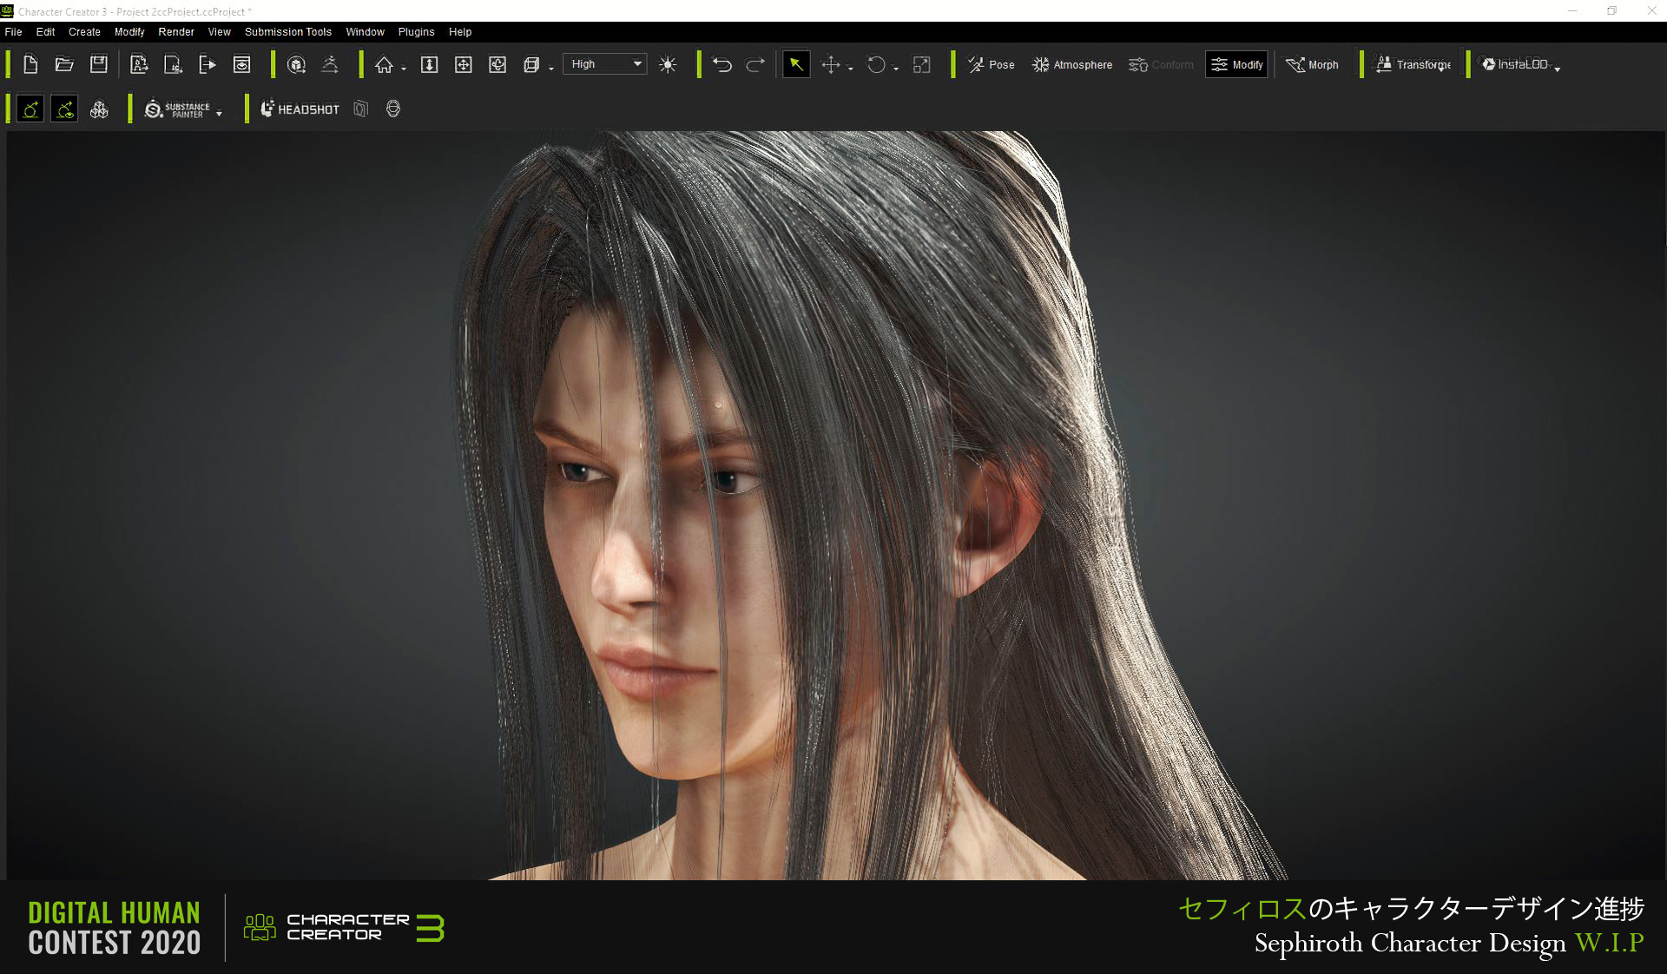Viewport: 1667px width, 974px height.
Task: Click the Morph button
Action: [1312, 64]
